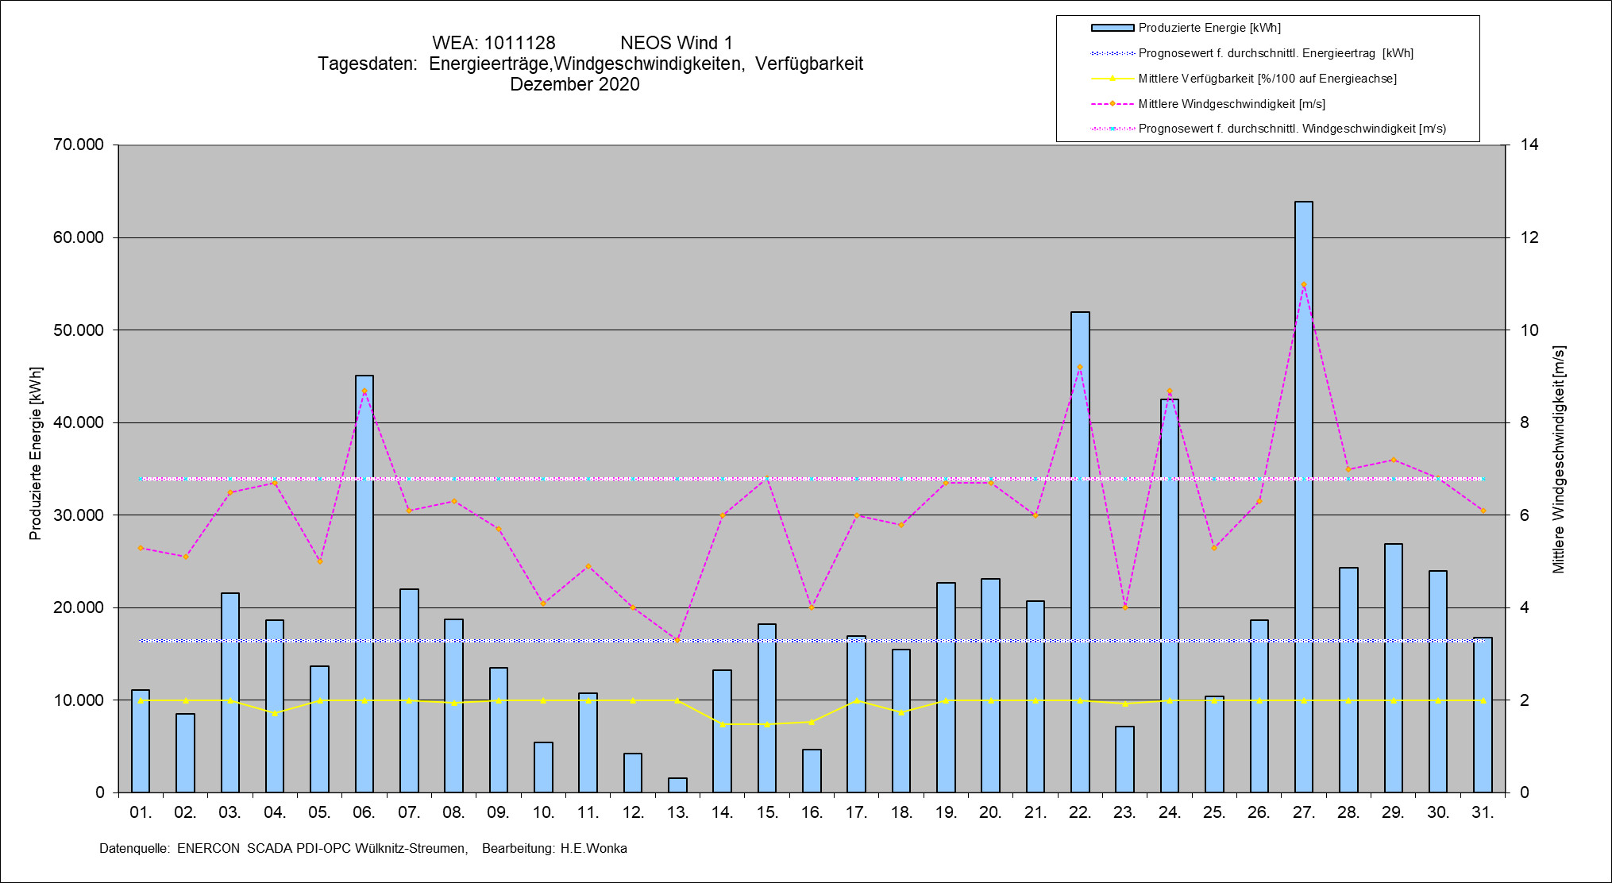Click the availability marker on day 14
Image resolution: width=1612 pixels, height=883 pixels.
coord(722,724)
